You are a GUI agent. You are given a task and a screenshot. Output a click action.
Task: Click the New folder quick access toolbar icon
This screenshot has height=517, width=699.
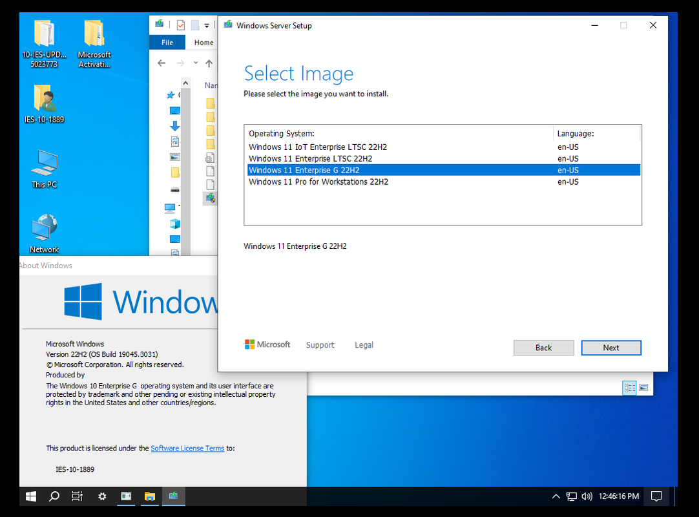(x=195, y=25)
